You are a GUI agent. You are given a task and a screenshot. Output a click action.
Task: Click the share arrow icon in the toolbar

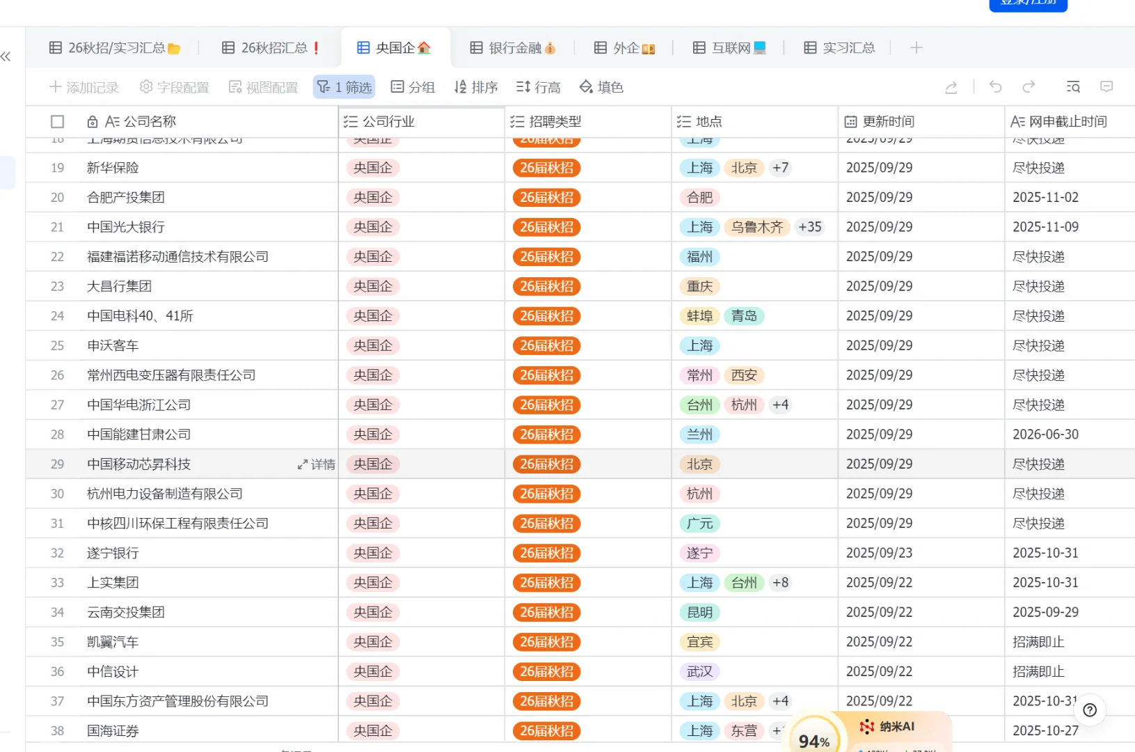point(951,87)
